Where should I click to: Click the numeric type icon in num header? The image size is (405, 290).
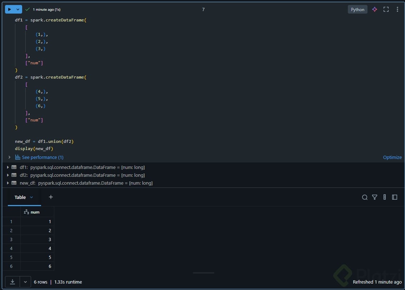click(x=26, y=212)
